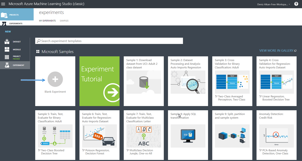302x161 pixels.
Task: Select the Module icon in the New menu
Action: point(7,49)
